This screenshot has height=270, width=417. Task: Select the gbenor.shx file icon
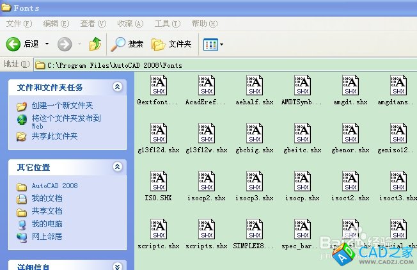pyautogui.click(x=350, y=133)
